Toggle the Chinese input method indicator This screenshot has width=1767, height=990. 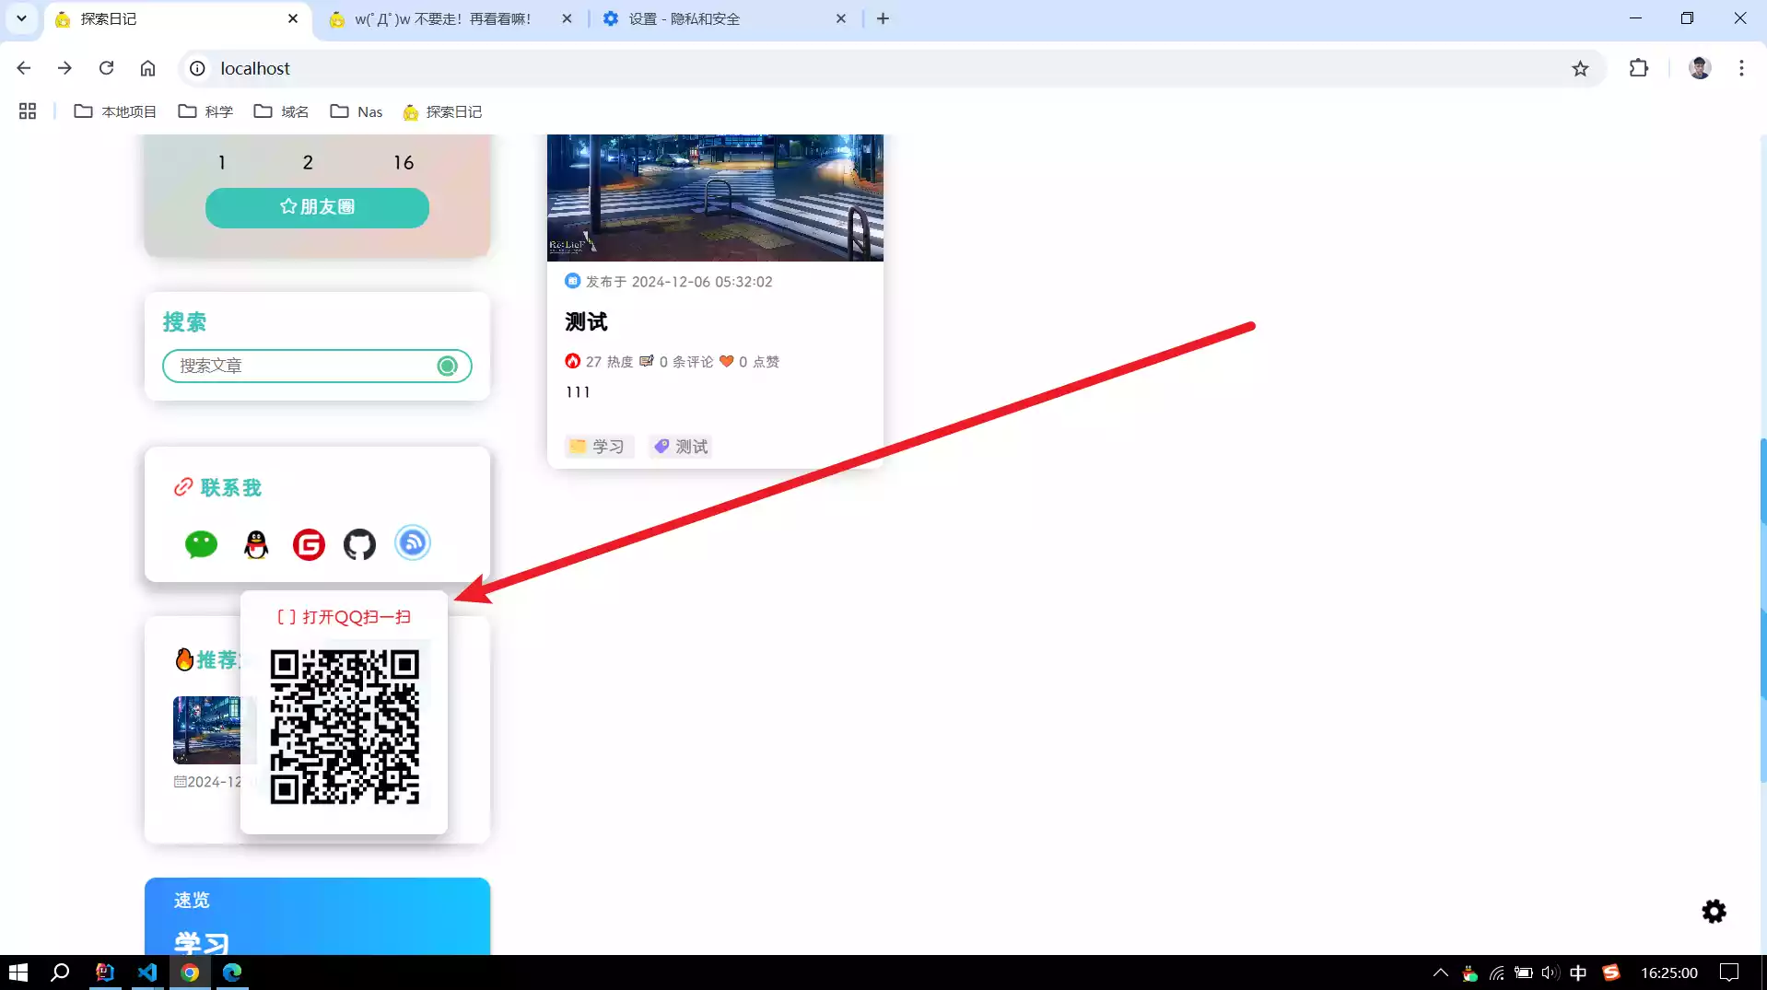[1578, 973]
